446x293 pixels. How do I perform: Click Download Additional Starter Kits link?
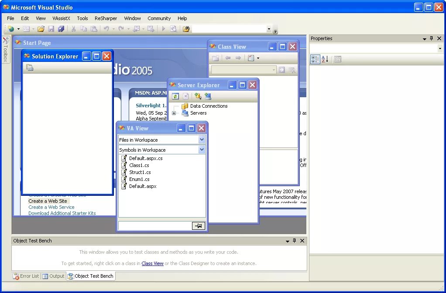pos(62,213)
